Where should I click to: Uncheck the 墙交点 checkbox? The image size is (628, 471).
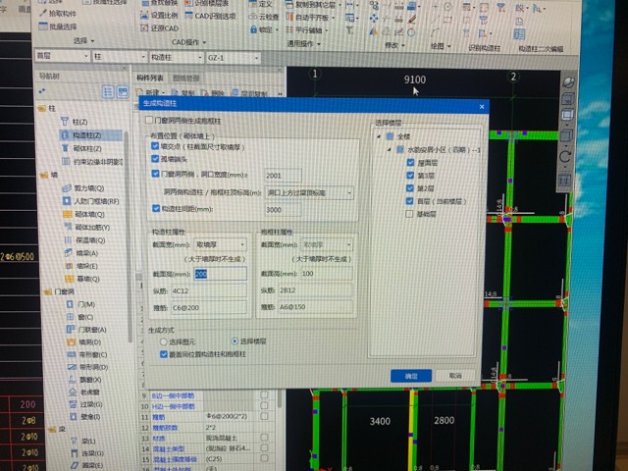(155, 146)
